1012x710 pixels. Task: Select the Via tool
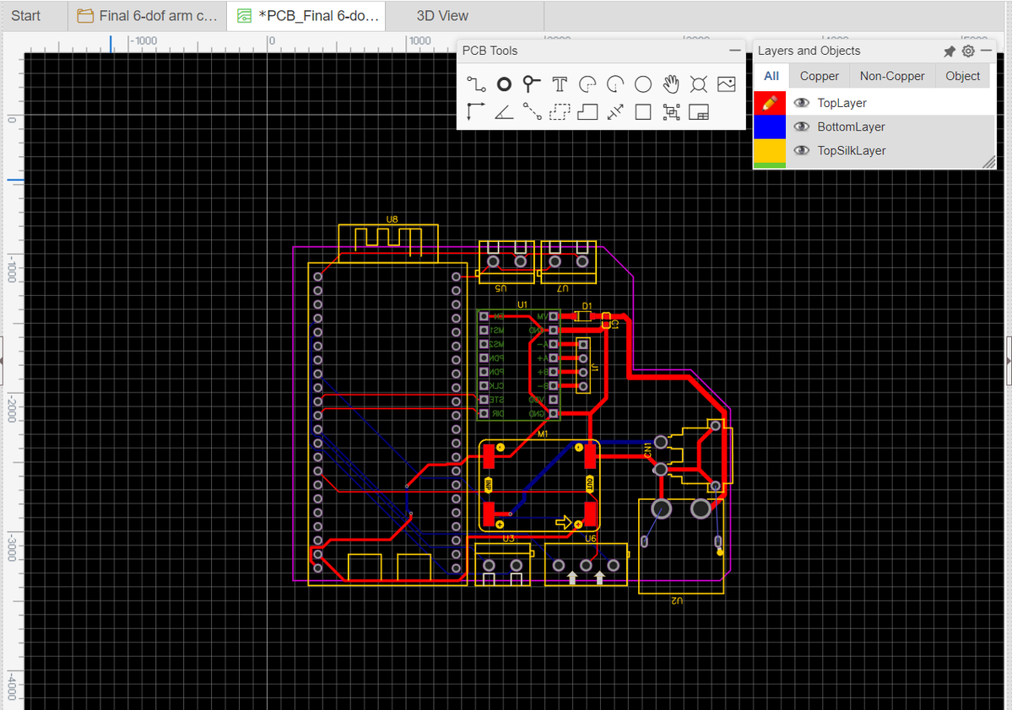tap(531, 84)
